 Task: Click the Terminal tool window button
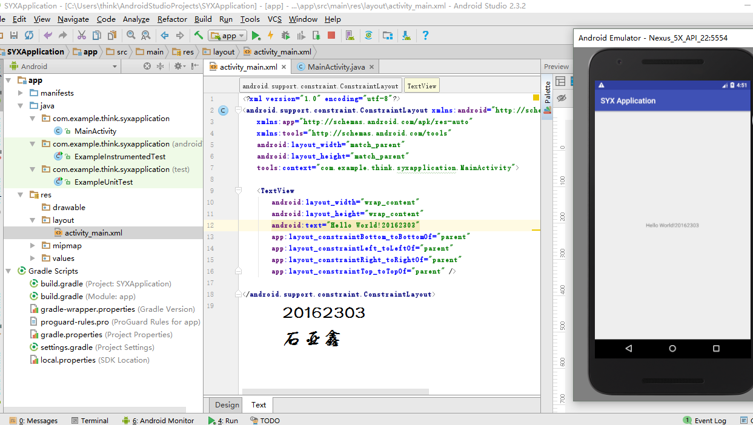[90, 420]
